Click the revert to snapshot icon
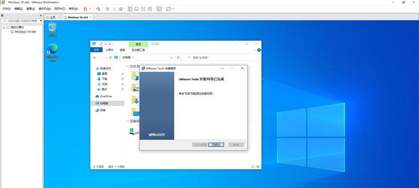 (x=114, y=9)
